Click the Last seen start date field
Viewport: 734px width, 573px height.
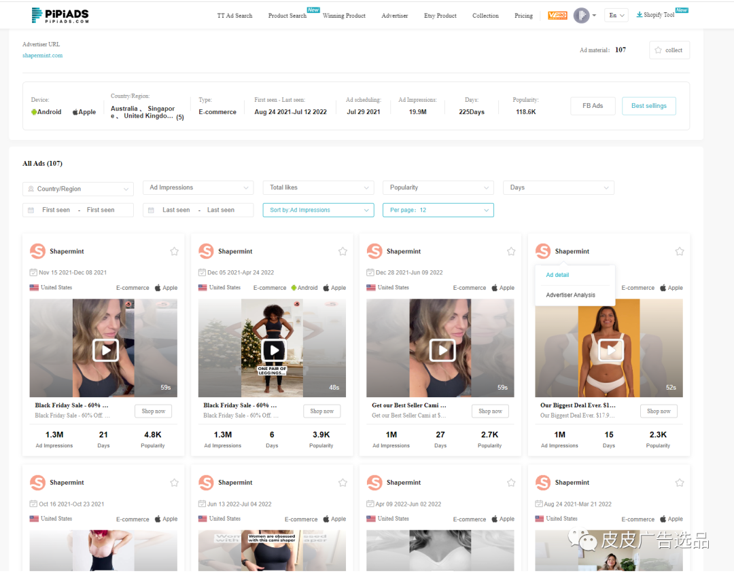pos(176,210)
